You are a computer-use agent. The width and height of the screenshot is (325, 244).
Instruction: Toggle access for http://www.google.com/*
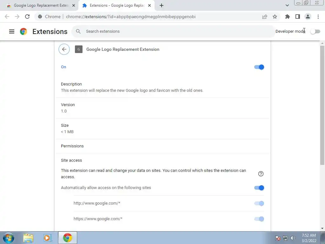pos(259,203)
